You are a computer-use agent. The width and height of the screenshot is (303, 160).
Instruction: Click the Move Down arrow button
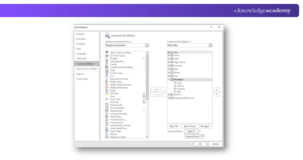pyautogui.click(x=217, y=94)
